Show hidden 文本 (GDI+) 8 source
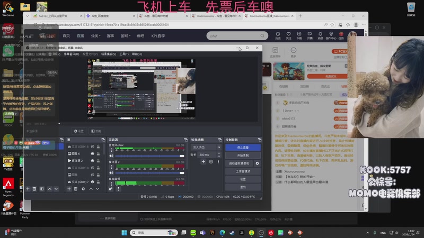The image size is (424, 238). pos(92,147)
